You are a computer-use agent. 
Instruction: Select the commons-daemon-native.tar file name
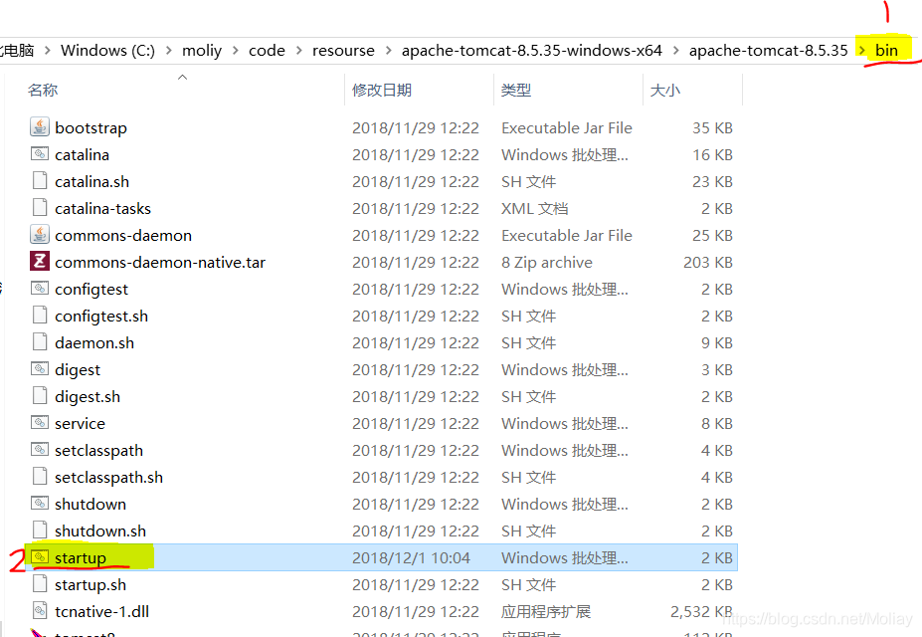point(160,263)
